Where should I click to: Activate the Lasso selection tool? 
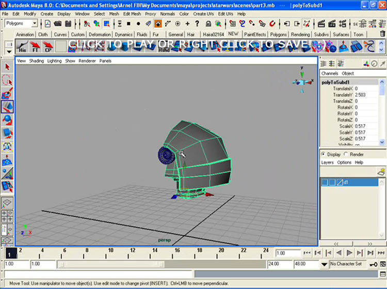(x=7, y=80)
